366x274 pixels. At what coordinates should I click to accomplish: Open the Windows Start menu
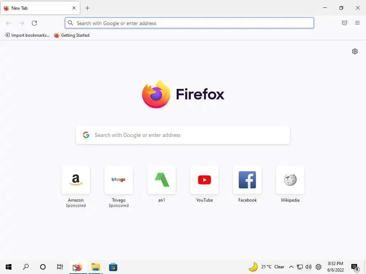9,267
